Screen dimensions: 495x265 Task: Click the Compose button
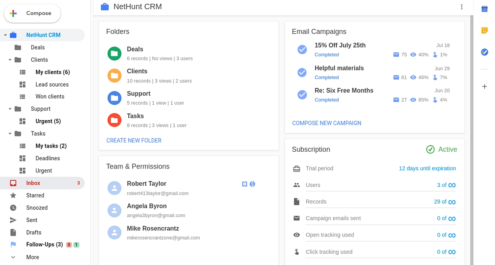[32, 13]
